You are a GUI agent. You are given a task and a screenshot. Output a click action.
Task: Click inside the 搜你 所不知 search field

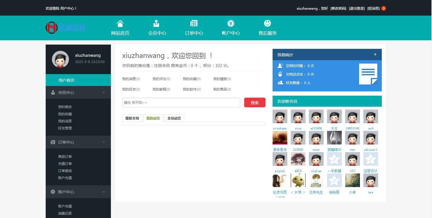[181, 102]
